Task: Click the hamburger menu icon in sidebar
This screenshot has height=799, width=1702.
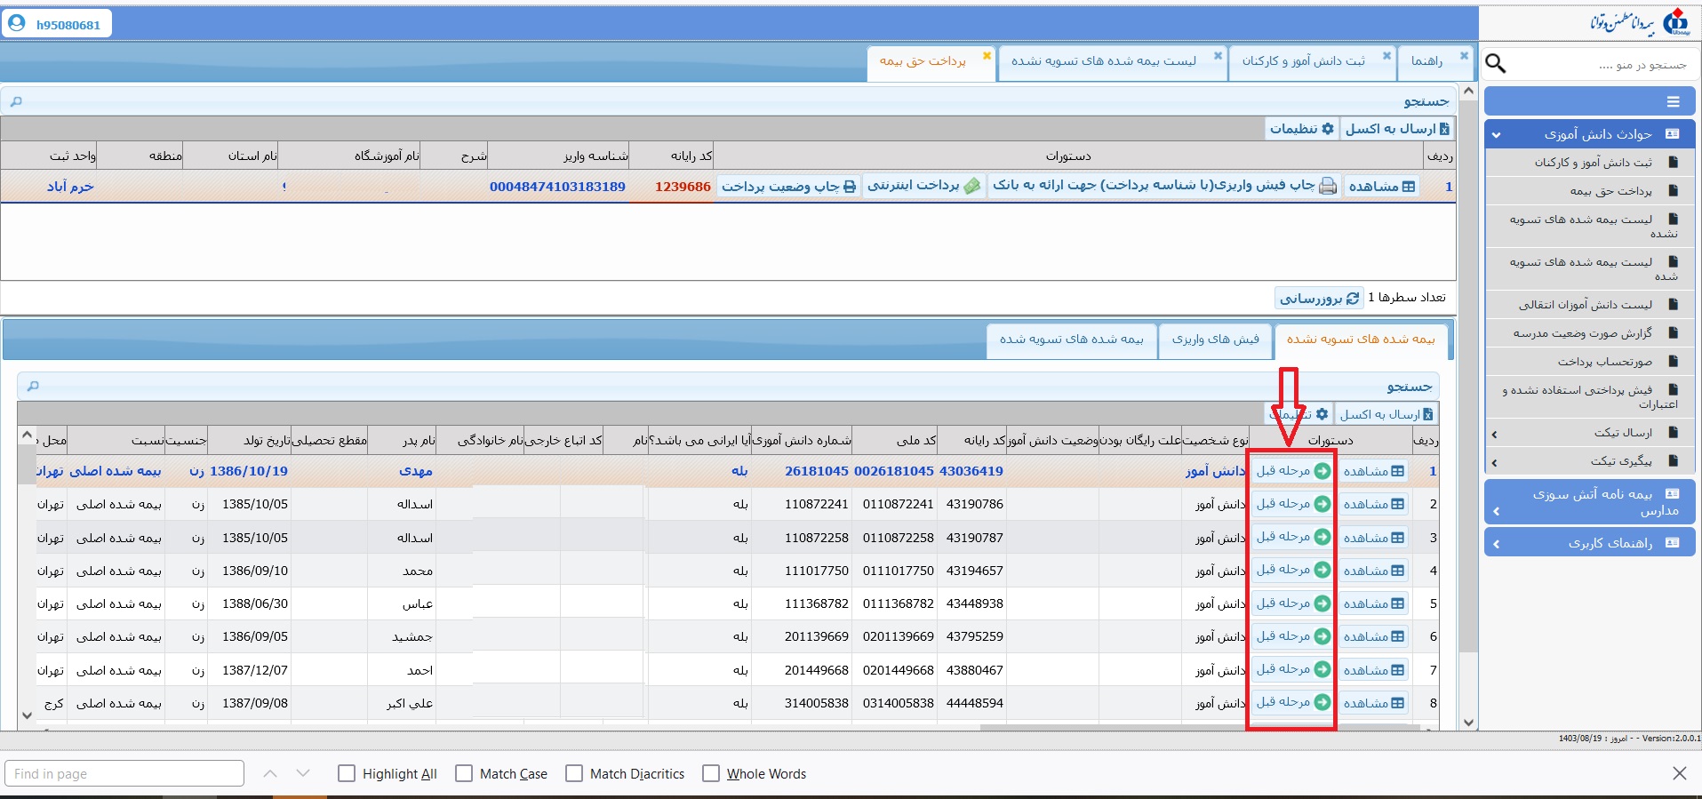Action: 1673,101
